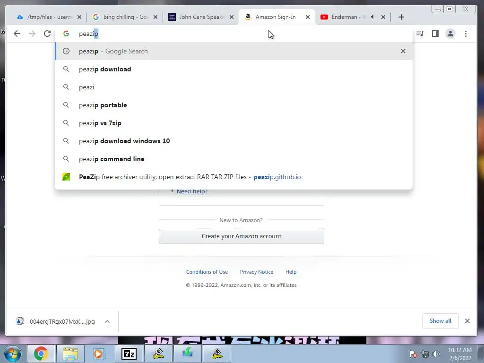Open the media control icon in the toolbar

click(x=420, y=34)
